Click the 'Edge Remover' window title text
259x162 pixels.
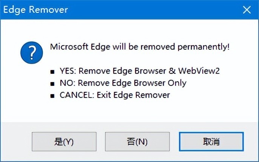(x=35, y=10)
